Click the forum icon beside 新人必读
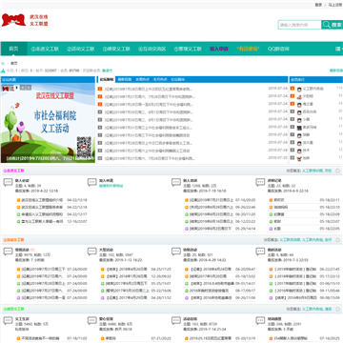Image resolution: width=343 pixels, height=343 pixels. coord(8,182)
